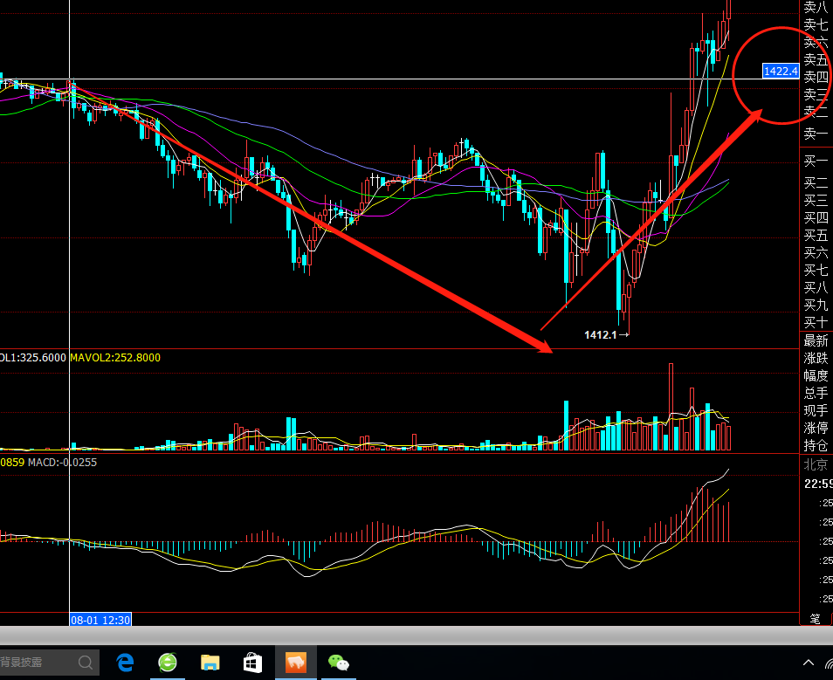This screenshot has height=680, width=833.
Task: Click the taskbar search magnifier icon
Action: pyautogui.click(x=86, y=663)
